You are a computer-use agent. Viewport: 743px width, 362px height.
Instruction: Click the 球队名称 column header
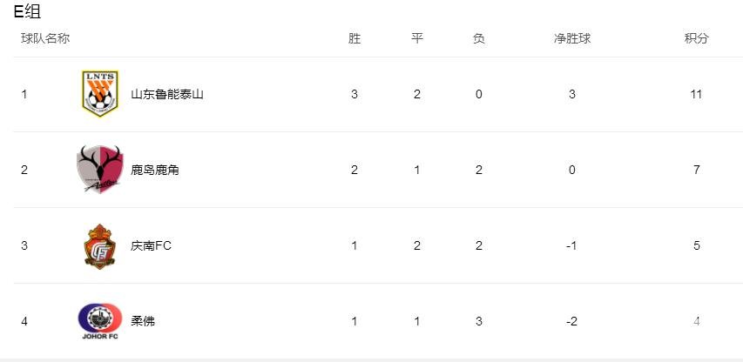point(45,38)
